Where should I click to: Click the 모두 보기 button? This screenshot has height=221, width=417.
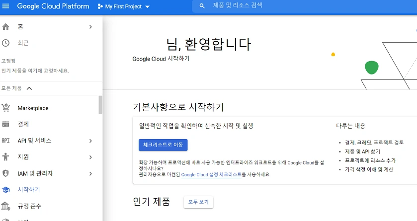tap(198, 202)
